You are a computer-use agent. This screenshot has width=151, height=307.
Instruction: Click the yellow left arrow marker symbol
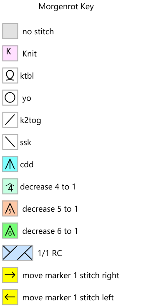pos(10,297)
